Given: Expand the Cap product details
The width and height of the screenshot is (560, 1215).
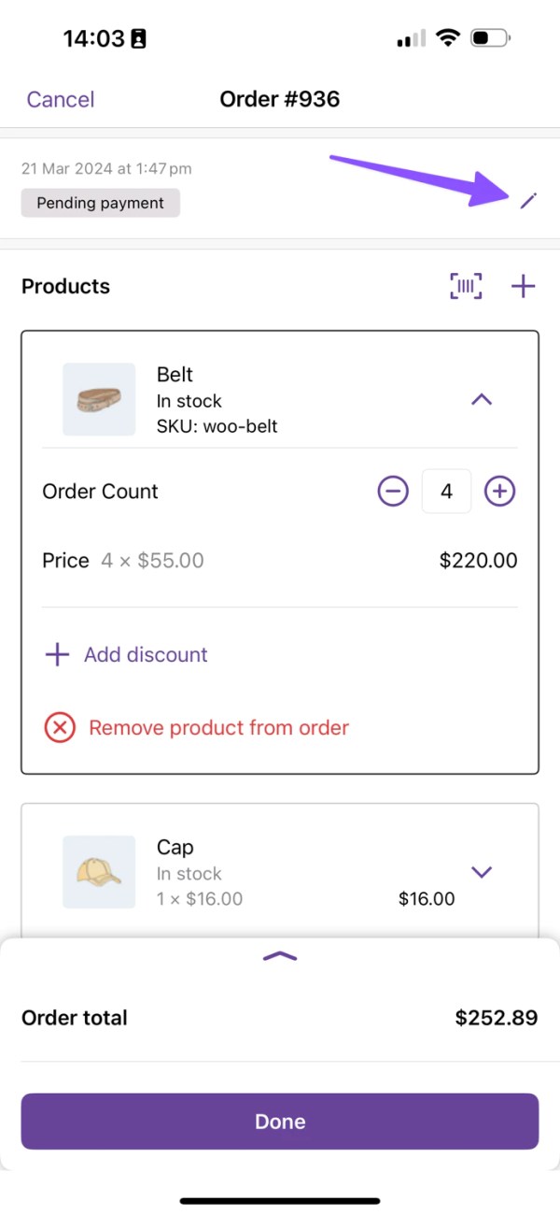Looking at the screenshot, I should [481, 872].
